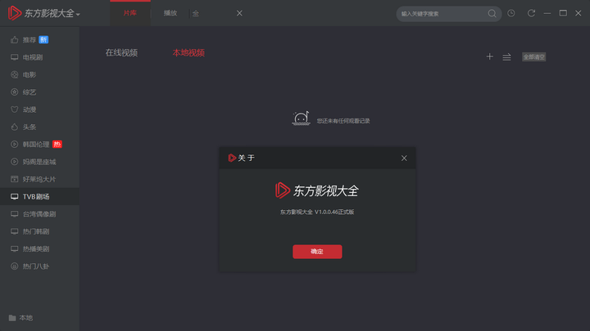This screenshot has height=331, width=590.
Task: Click the search magnifier icon
Action: click(492, 14)
